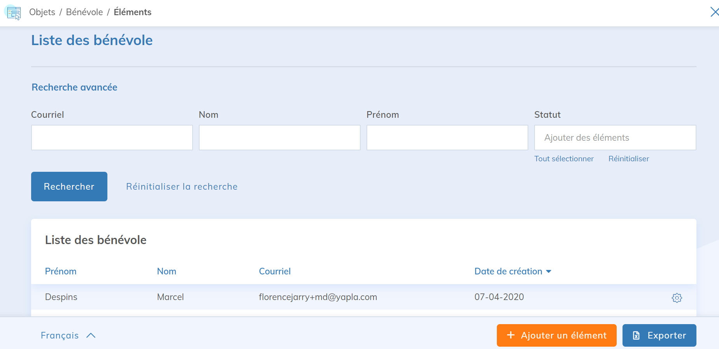This screenshot has height=349, width=719.
Task: Click into the Prénom search field
Action: [x=447, y=138]
